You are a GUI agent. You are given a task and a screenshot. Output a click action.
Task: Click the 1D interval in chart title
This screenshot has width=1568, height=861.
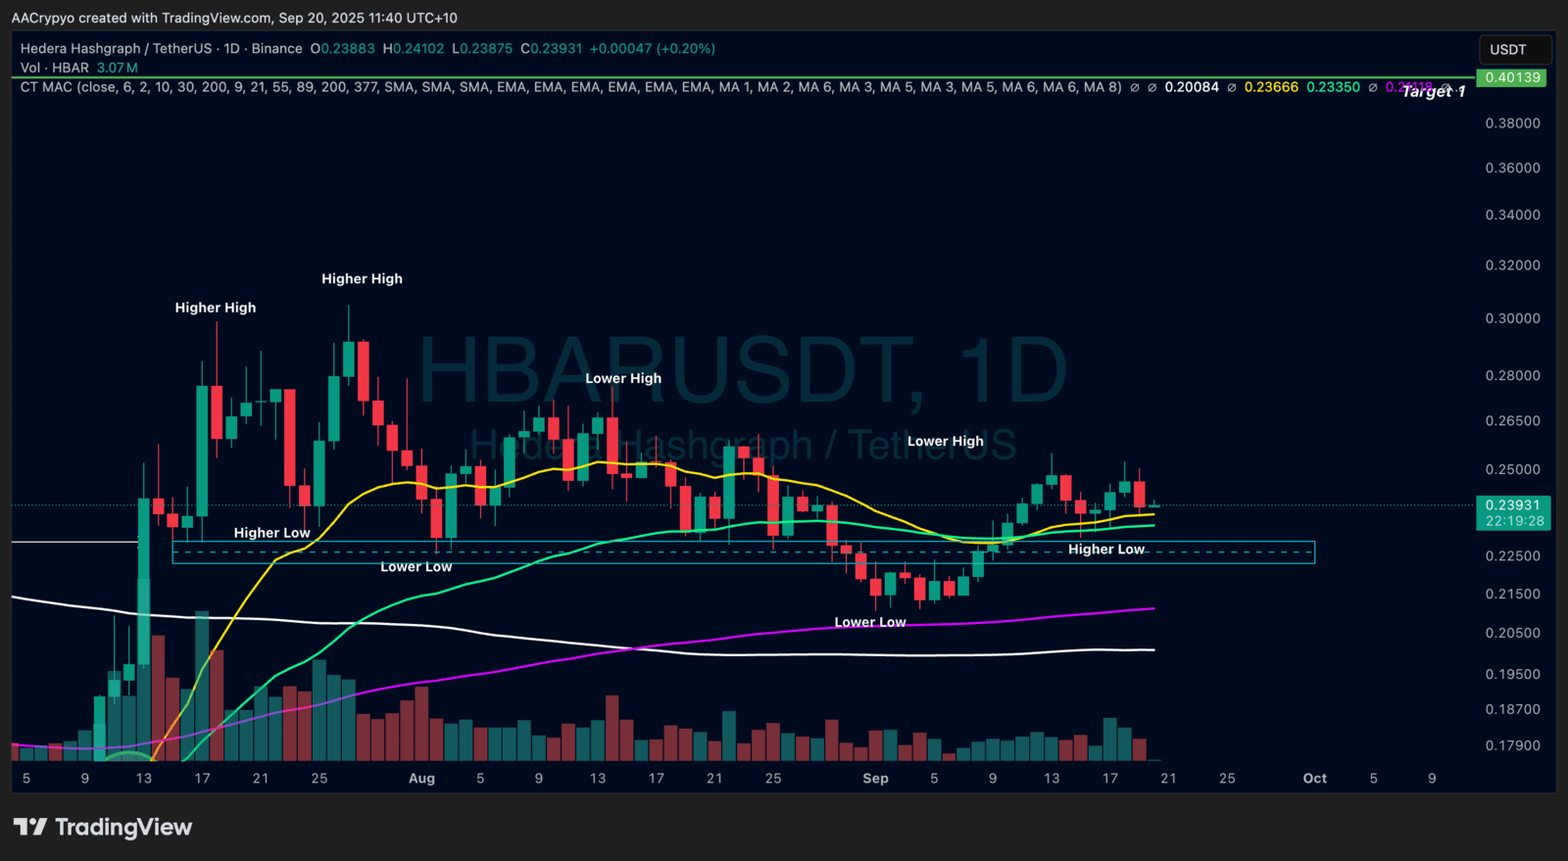tap(231, 48)
